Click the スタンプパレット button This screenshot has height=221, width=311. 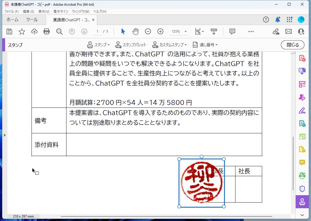point(130,45)
